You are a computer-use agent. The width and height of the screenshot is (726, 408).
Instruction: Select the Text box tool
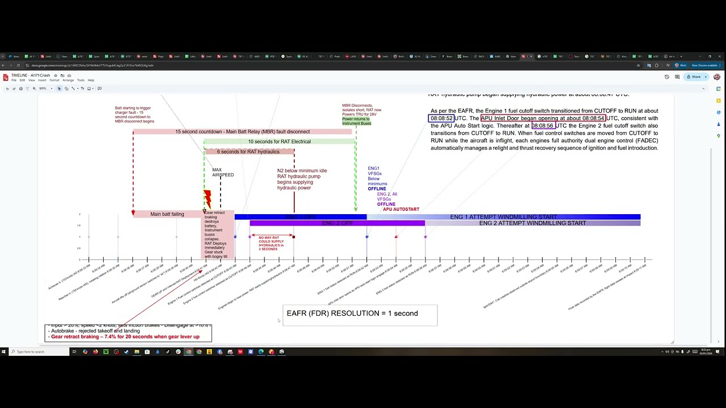pos(83,88)
